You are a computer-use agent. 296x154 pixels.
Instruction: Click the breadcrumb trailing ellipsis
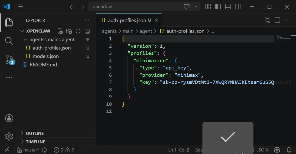pyautogui.click(x=212, y=31)
